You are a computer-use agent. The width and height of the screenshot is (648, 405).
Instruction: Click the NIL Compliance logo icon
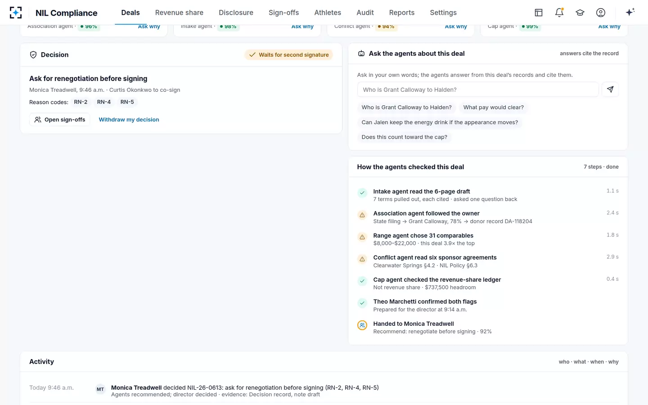click(16, 13)
